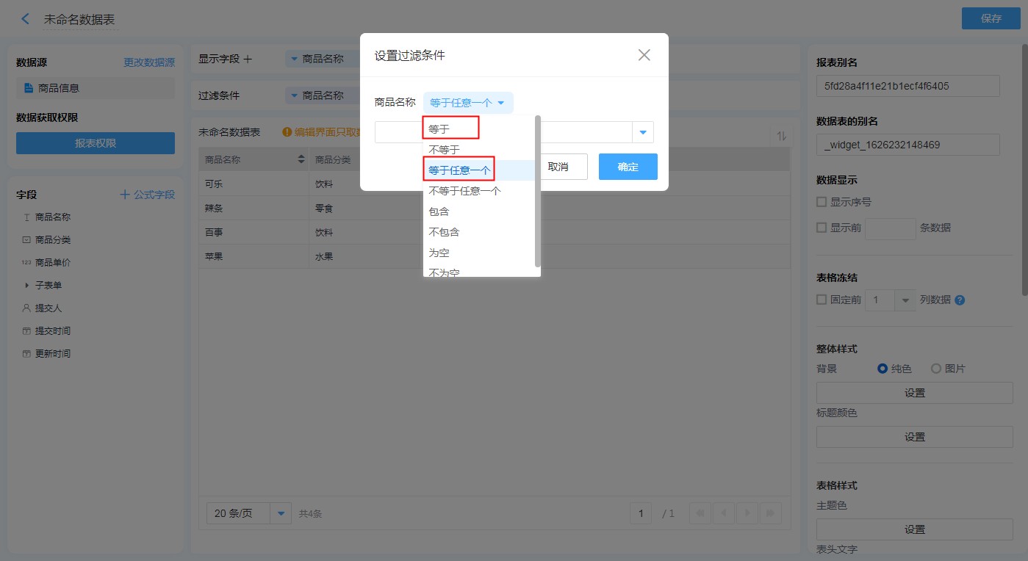1028x561 pixels.
Task: Click the back arrow icon
Action: pos(26,19)
